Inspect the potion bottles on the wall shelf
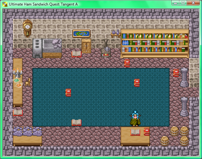This screenshot has height=159, width=202. pyautogui.click(x=115, y=32)
